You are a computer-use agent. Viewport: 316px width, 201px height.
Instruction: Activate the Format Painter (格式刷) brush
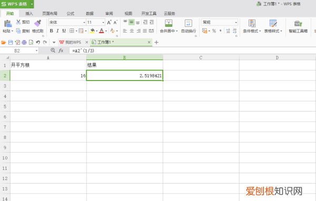tap(38, 23)
